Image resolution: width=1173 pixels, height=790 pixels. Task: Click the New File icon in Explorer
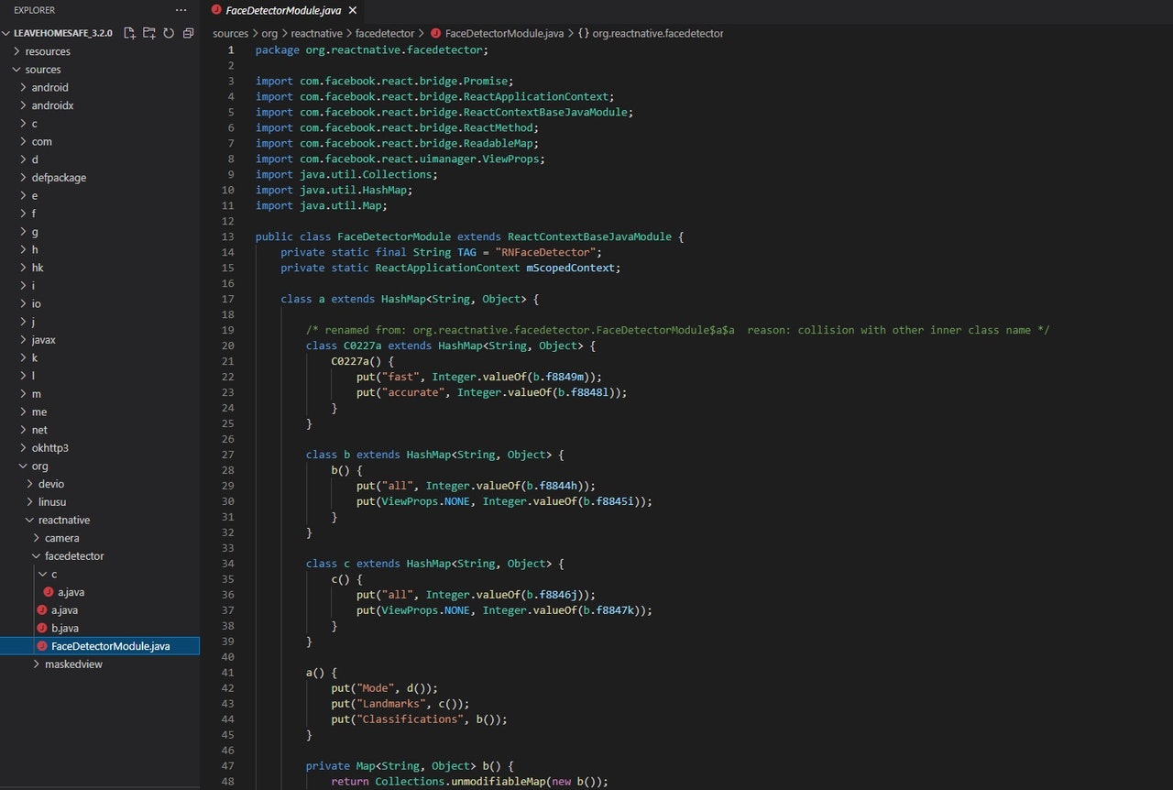[x=129, y=33]
